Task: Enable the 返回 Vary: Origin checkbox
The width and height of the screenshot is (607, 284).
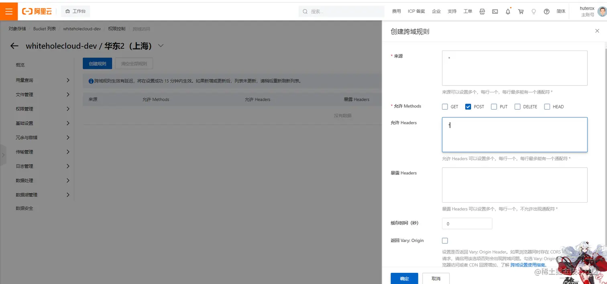Action: point(445,240)
